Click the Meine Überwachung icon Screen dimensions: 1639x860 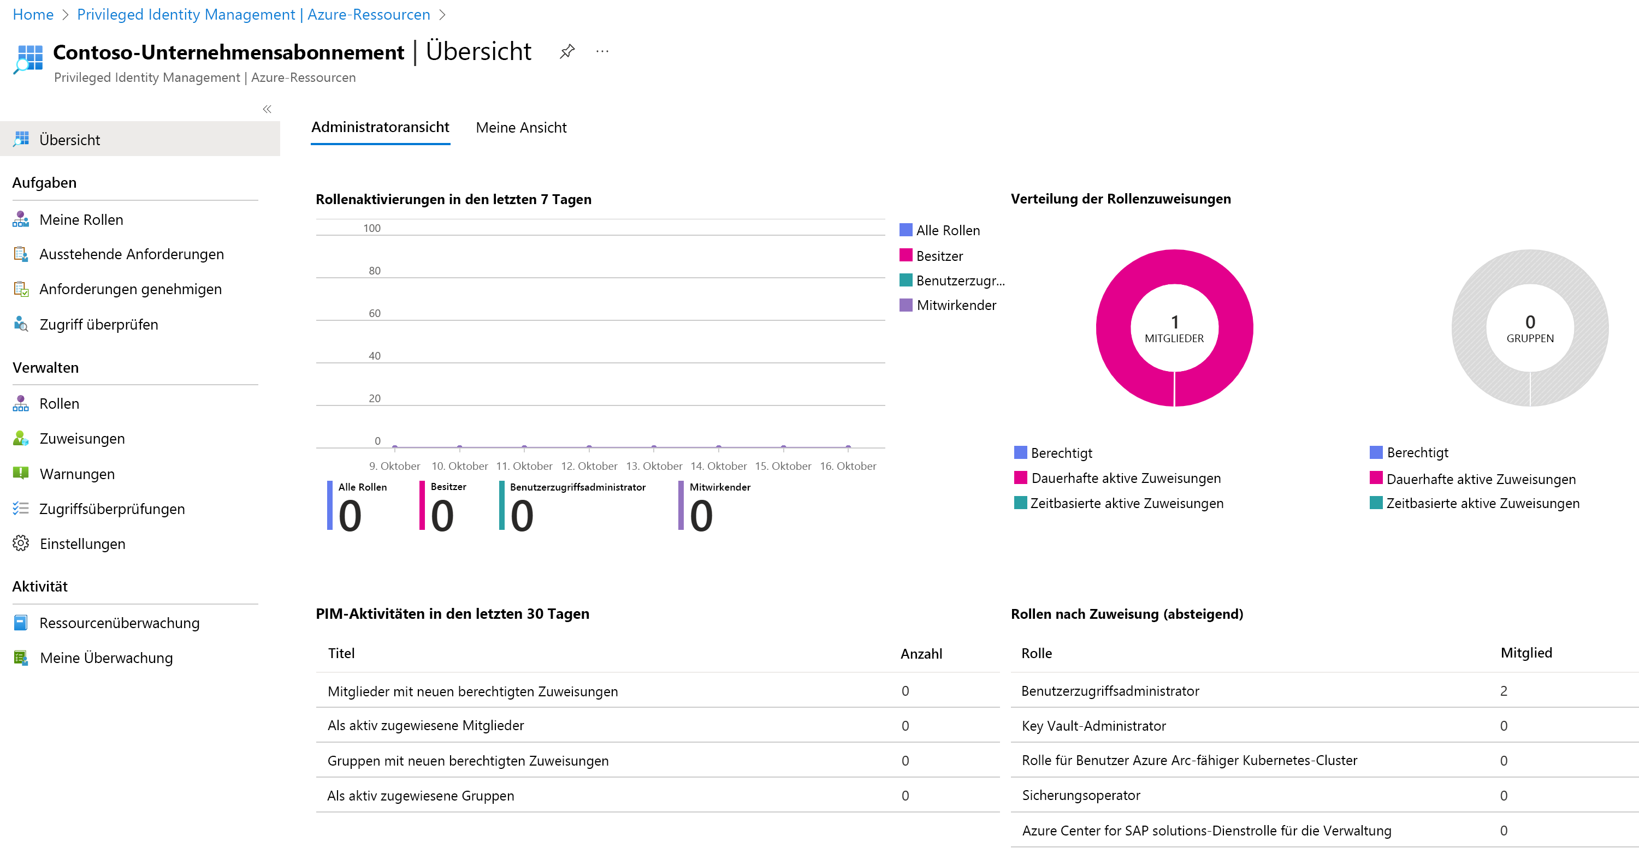click(21, 658)
